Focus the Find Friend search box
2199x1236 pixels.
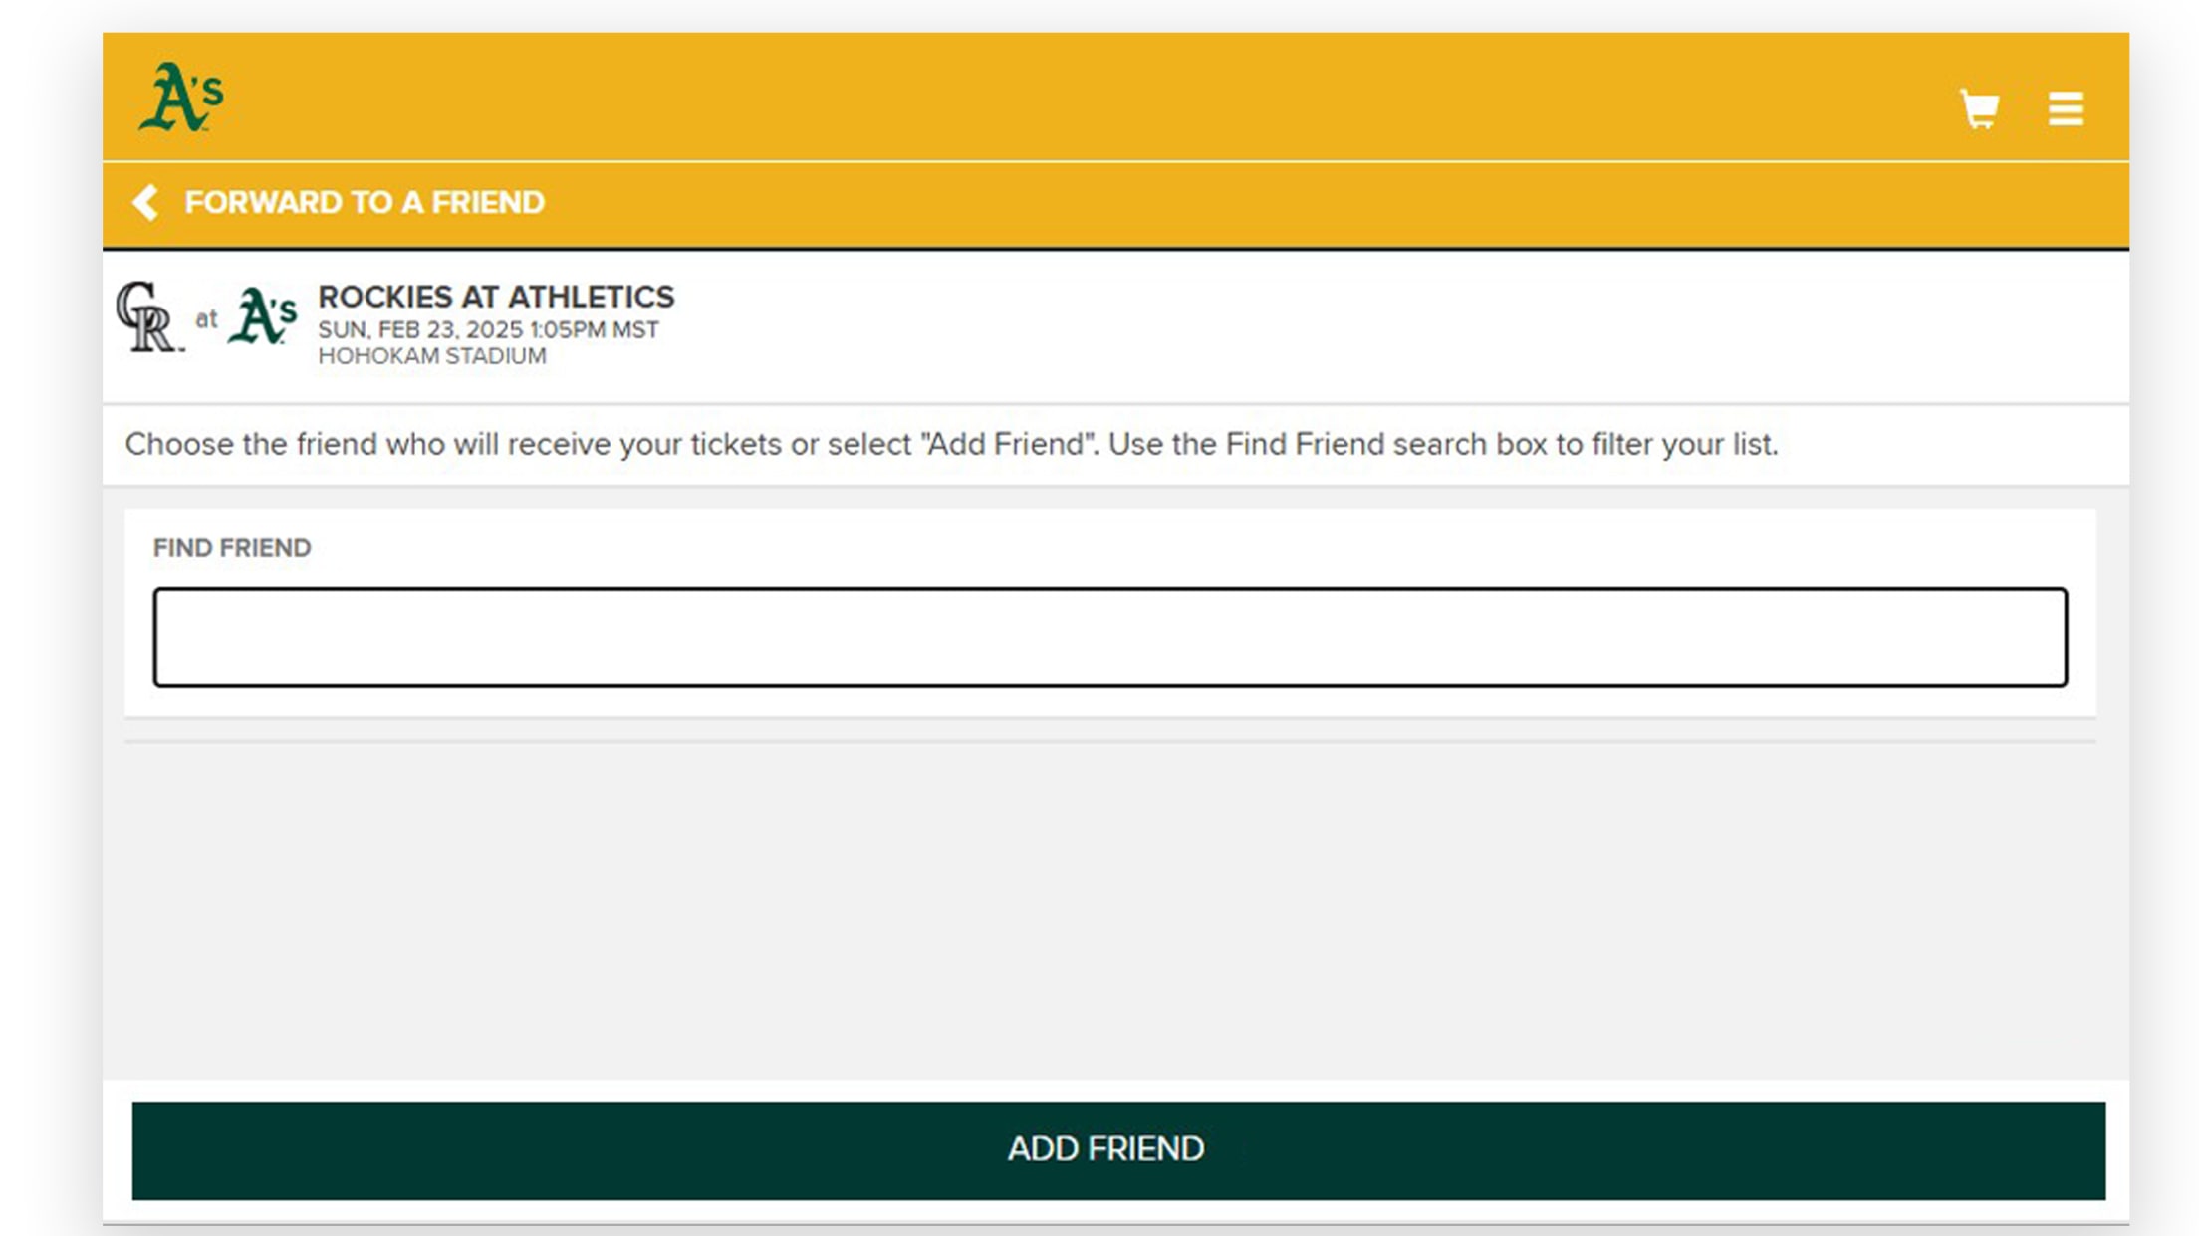(1109, 637)
